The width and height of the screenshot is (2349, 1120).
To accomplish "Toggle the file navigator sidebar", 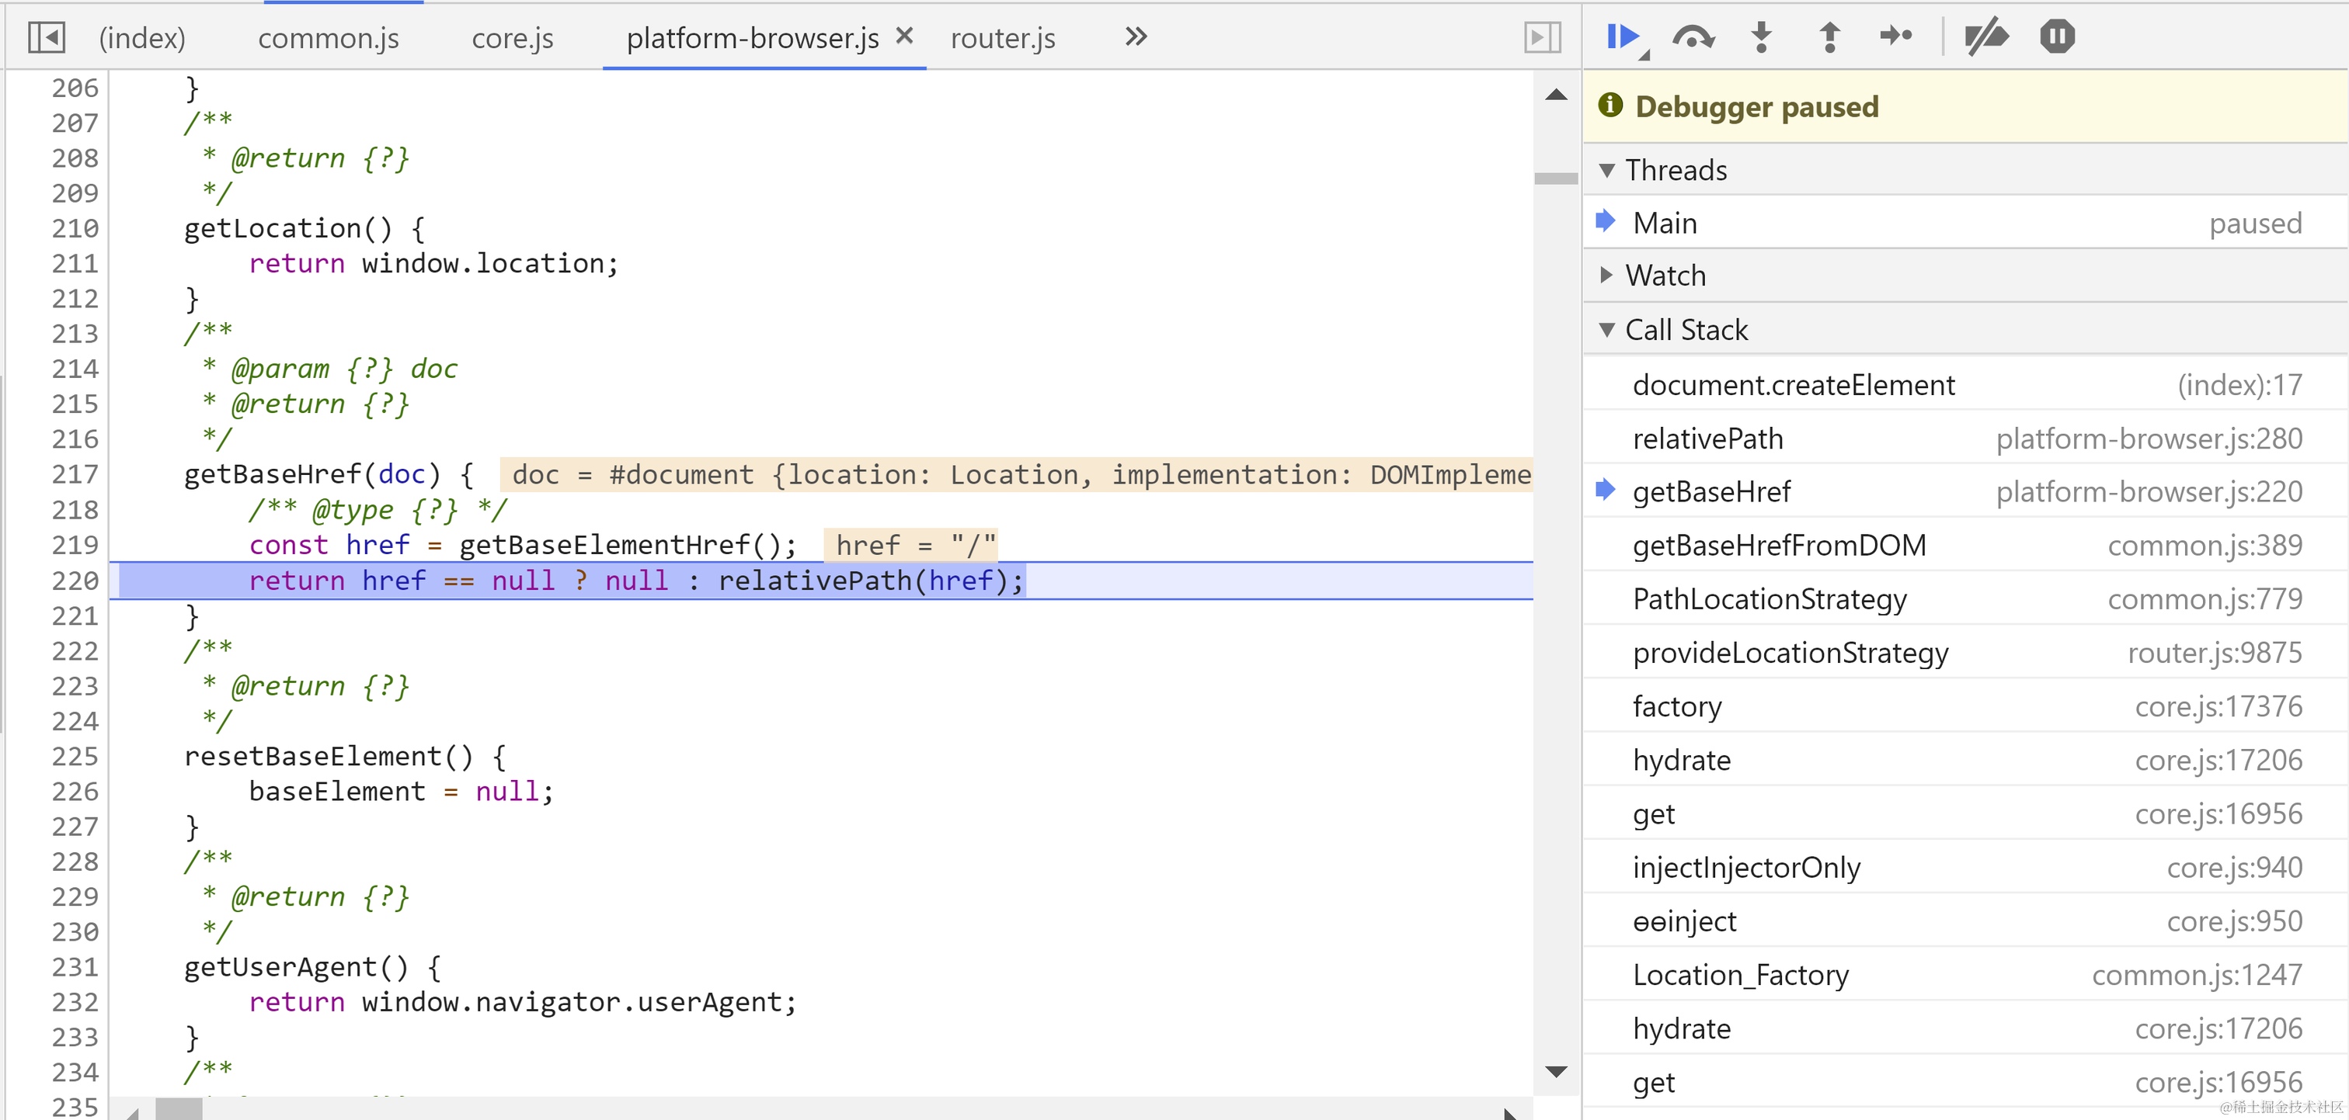I will (x=46, y=37).
